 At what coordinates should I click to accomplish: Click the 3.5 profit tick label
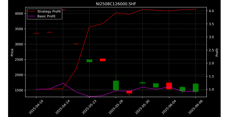(x=211, y=24)
